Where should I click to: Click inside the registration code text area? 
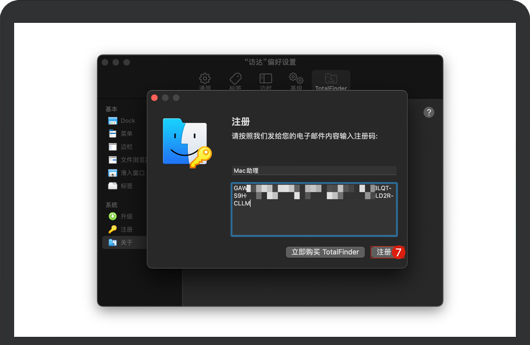314,210
